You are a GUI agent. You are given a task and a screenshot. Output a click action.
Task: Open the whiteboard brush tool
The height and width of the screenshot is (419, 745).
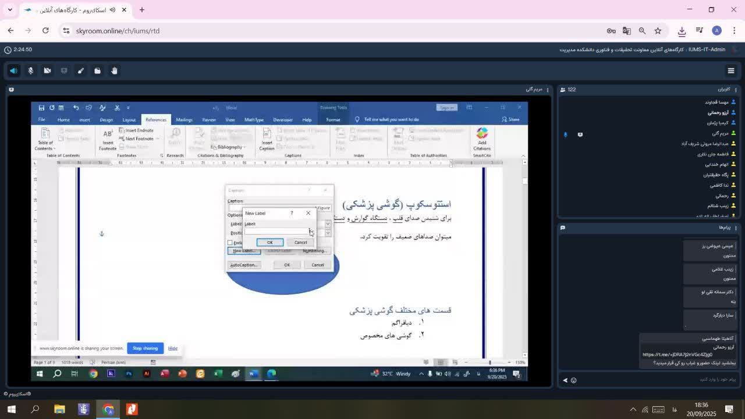coord(81,70)
